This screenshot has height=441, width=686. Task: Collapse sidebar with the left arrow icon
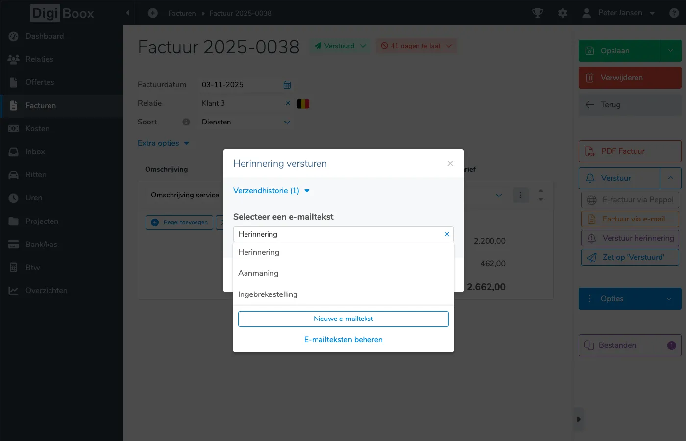pyautogui.click(x=128, y=13)
